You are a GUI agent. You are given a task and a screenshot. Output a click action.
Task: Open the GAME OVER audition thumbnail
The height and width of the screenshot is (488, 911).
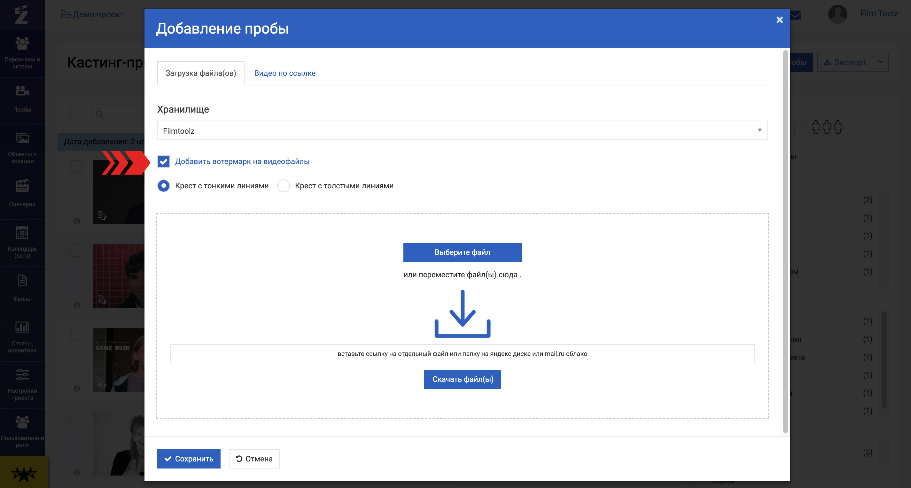coord(119,359)
